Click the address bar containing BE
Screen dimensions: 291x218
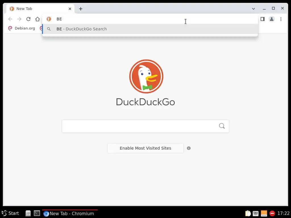(150, 19)
